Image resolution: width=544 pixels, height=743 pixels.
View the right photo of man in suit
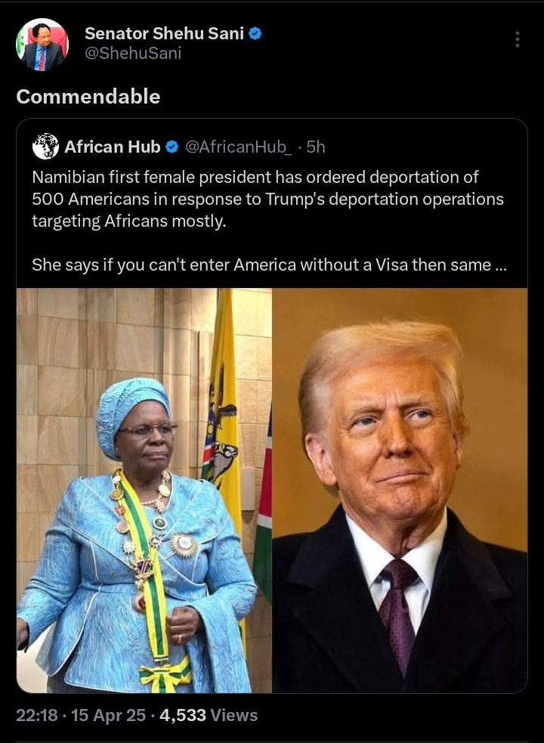(400, 491)
